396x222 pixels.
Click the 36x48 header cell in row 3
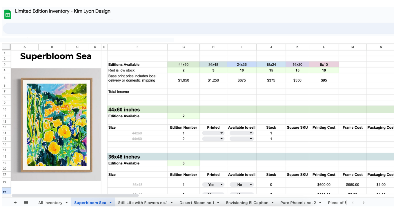click(x=213, y=64)
